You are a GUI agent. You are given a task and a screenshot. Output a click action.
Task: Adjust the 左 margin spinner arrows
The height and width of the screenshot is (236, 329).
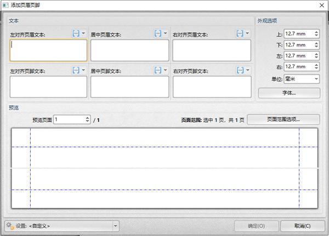pos(316,56)
